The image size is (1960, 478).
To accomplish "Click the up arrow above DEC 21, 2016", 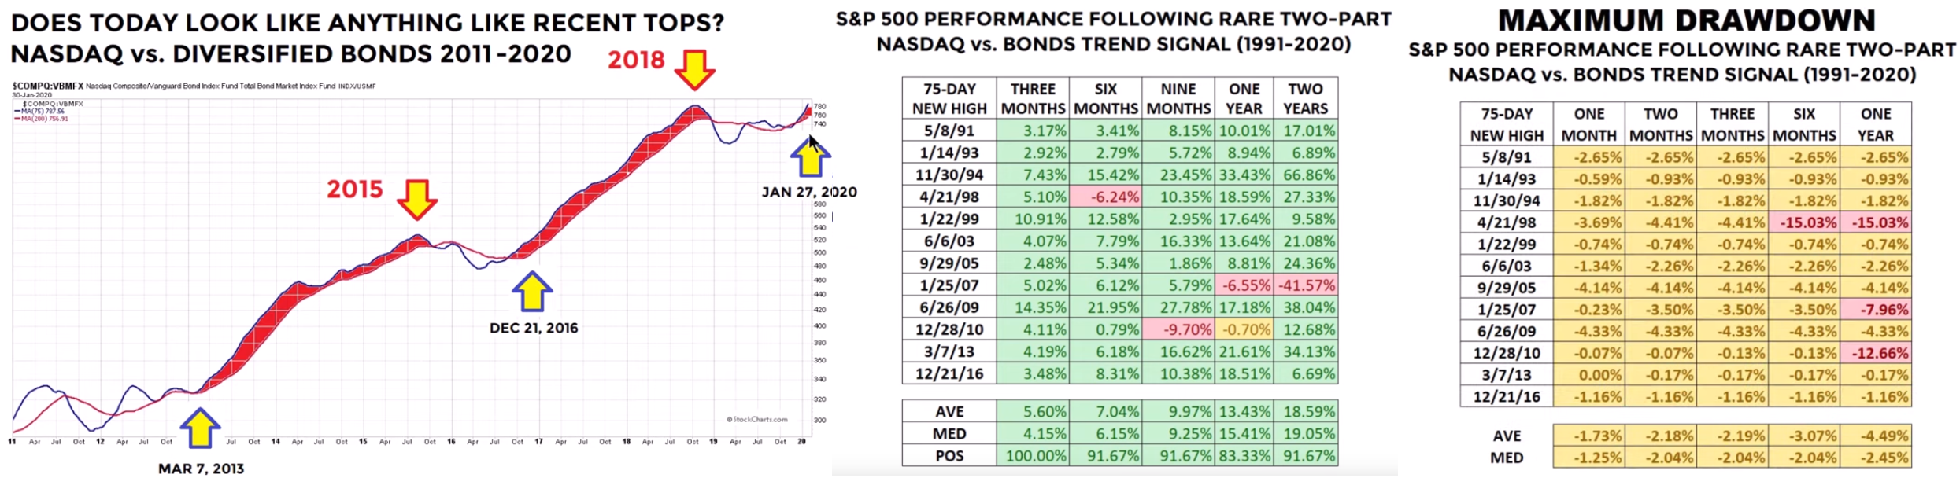I will click(532, 292).
